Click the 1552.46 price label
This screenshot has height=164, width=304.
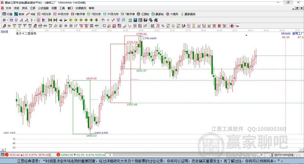[x=132, y=104]
